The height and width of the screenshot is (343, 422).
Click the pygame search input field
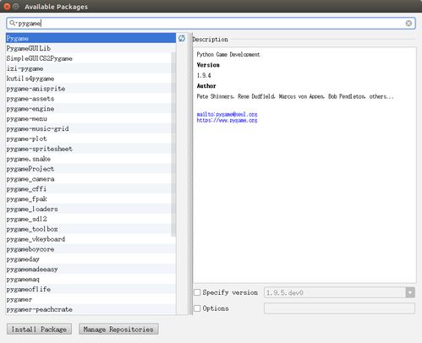(x=211, y=23)
